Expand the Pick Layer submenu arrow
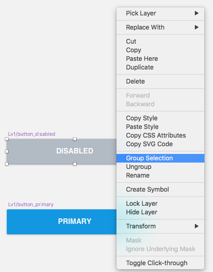Image resolution: width=213 pixels, height=272 pixels. (196, 13)
